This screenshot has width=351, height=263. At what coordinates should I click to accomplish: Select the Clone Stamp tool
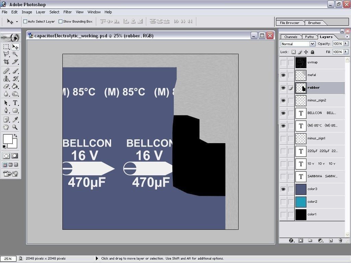(6, 79)
